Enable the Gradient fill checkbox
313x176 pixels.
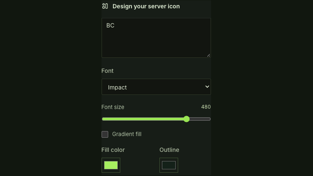pos(105,134)
